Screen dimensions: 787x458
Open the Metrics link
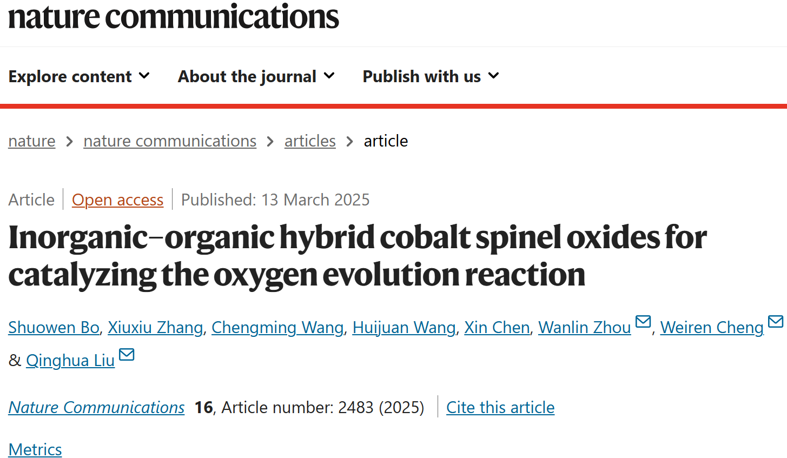[x=35, y=449]
